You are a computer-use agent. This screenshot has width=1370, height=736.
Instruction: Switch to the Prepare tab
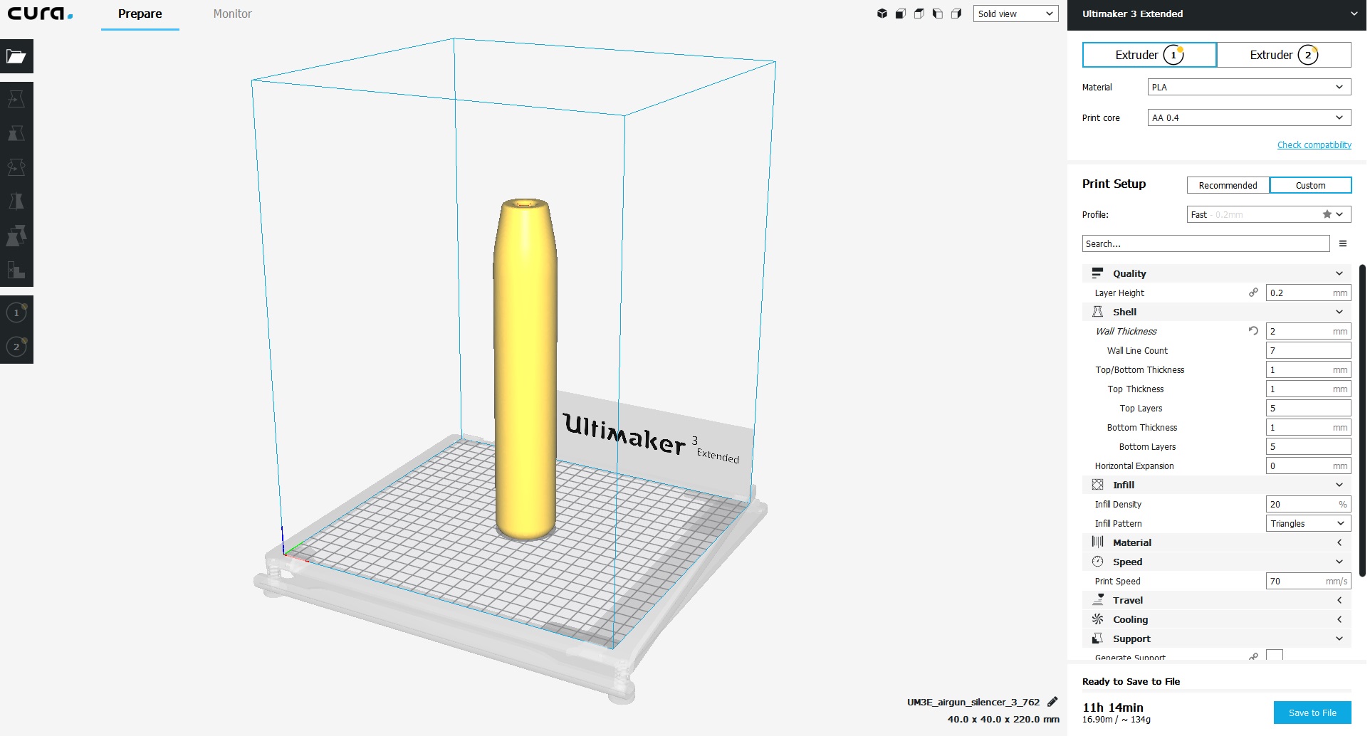coord(140,14)
